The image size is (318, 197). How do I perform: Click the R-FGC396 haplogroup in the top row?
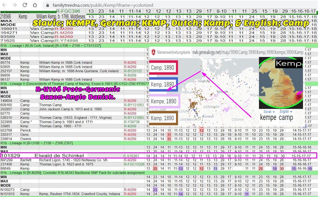tap(68, 11)
